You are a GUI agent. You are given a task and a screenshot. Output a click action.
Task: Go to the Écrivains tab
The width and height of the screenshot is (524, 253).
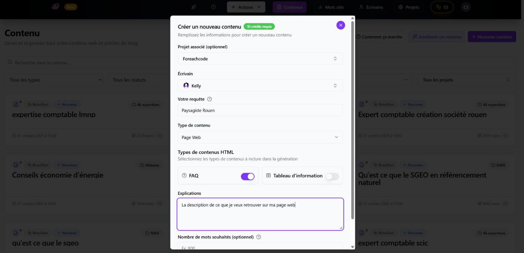[x=371, y=7]
